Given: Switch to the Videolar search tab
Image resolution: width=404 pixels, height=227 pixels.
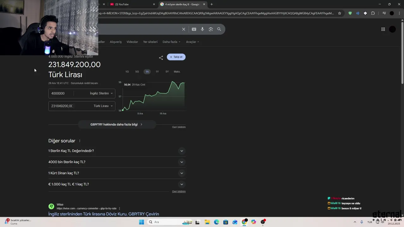Looking at the screenshot, I should click(x=132, y=42).
